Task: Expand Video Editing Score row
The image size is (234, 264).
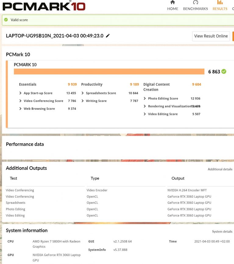Action: 145,114
